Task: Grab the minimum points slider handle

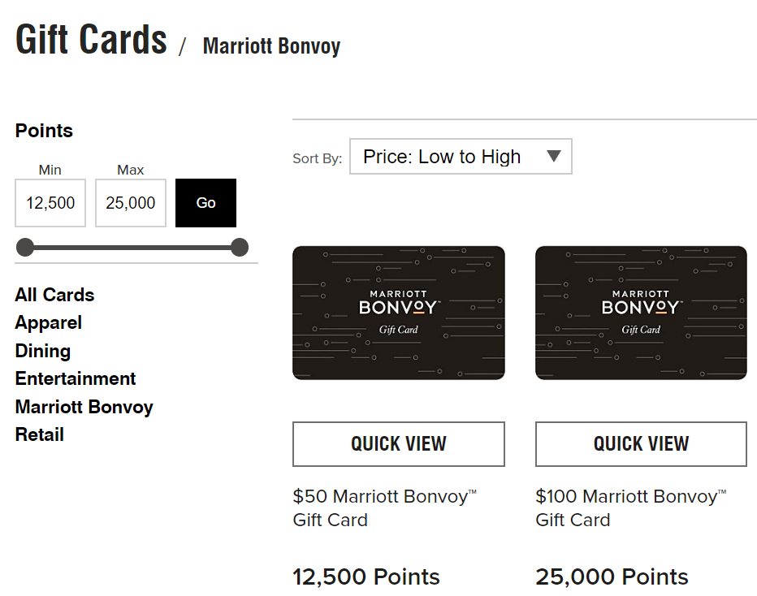Action: [25, 247]
